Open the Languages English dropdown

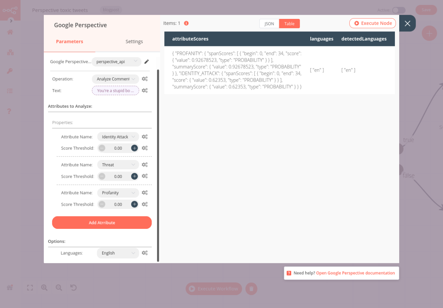click(x=118, y=253)
